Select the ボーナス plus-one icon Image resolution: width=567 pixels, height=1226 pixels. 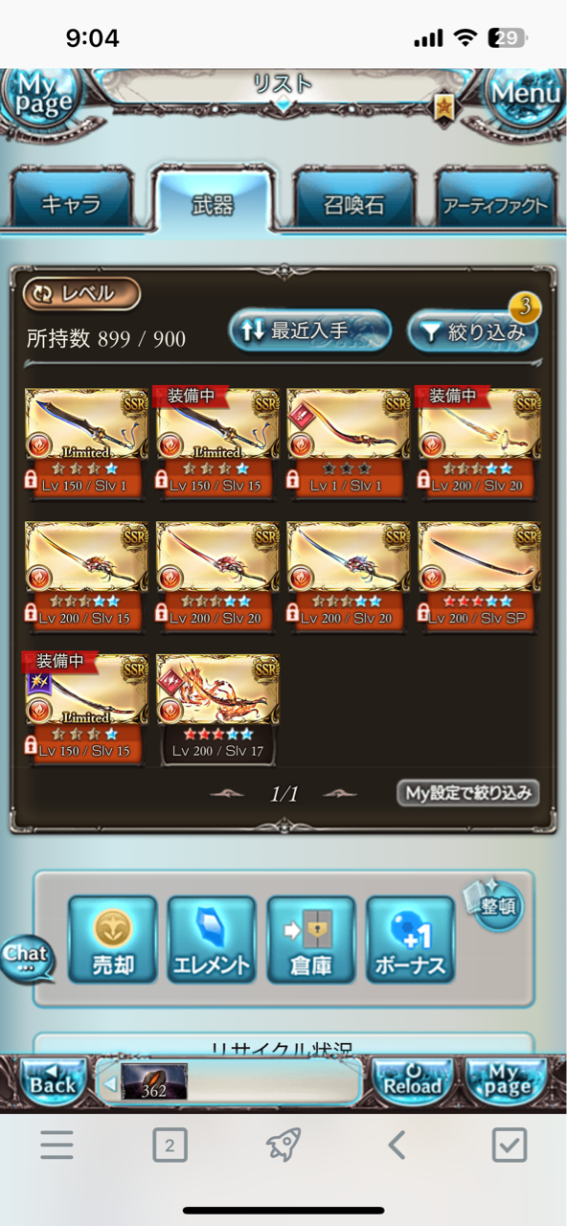point(410,940)
